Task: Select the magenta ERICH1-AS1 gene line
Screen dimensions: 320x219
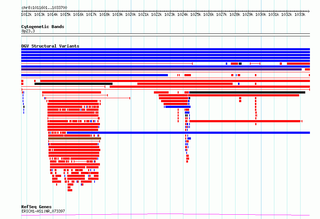Action: (165, 214)
